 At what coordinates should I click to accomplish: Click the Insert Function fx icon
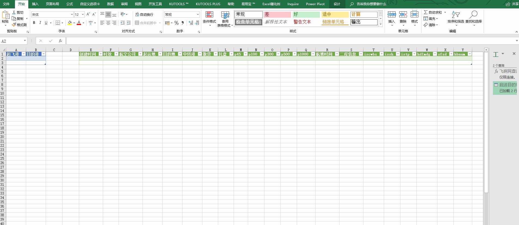60,41
